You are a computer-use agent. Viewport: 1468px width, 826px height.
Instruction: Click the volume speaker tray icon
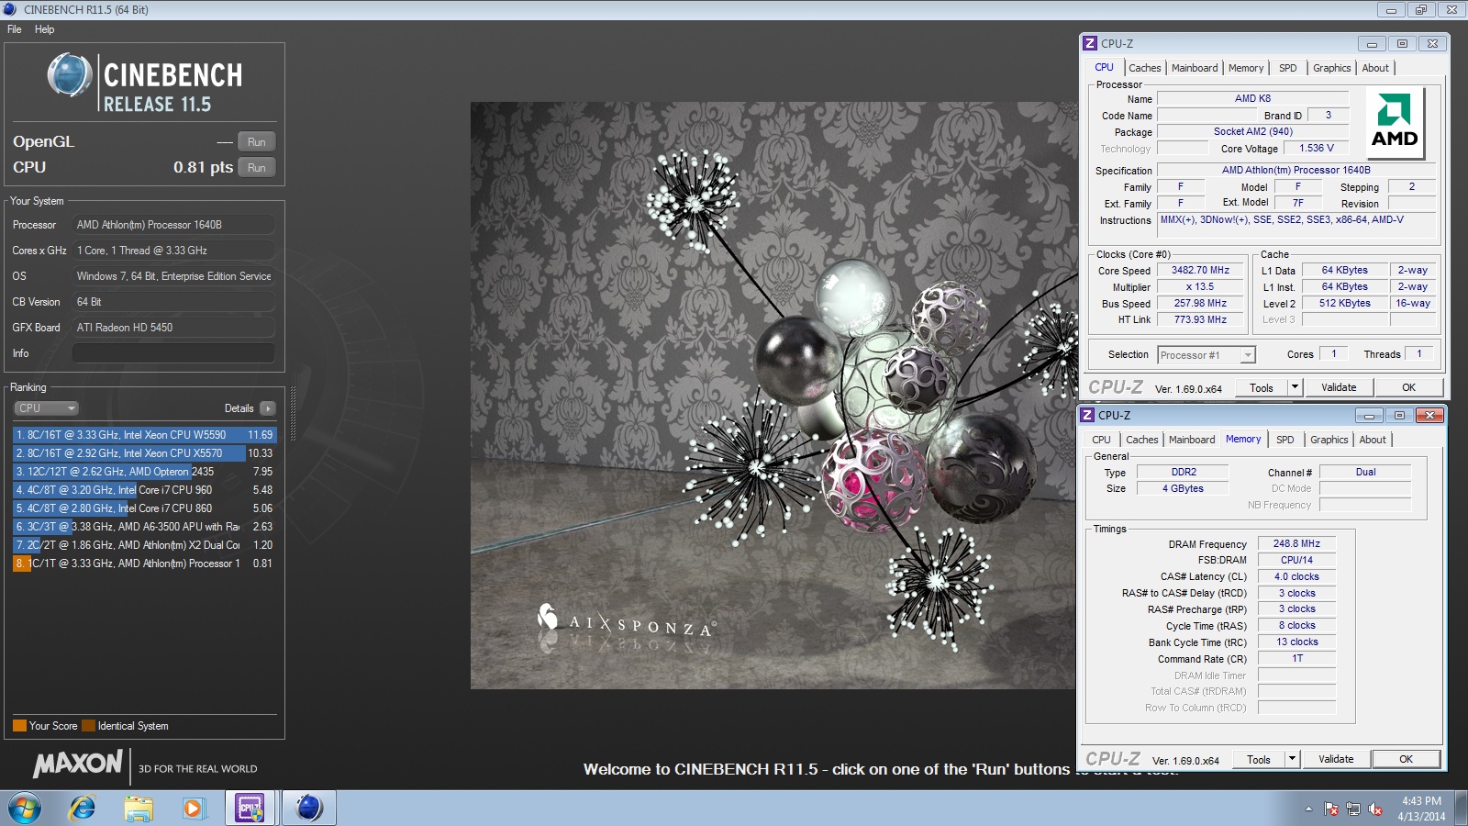pos(1375,809)
